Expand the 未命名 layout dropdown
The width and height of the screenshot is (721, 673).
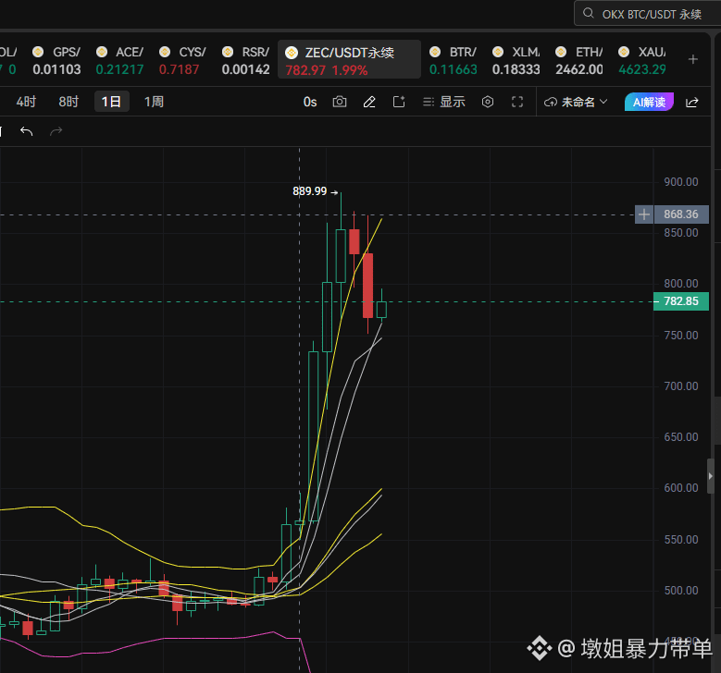(576, 102)
